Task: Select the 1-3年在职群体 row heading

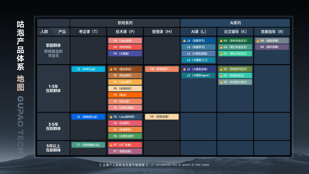Action: (54, 88)
